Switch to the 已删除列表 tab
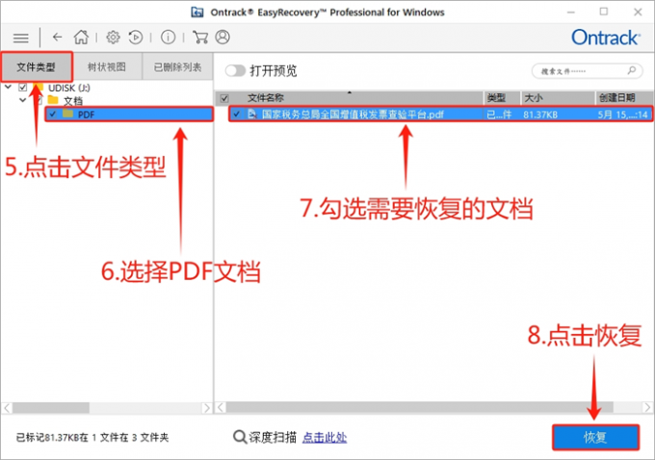 [x=177, y=66]
